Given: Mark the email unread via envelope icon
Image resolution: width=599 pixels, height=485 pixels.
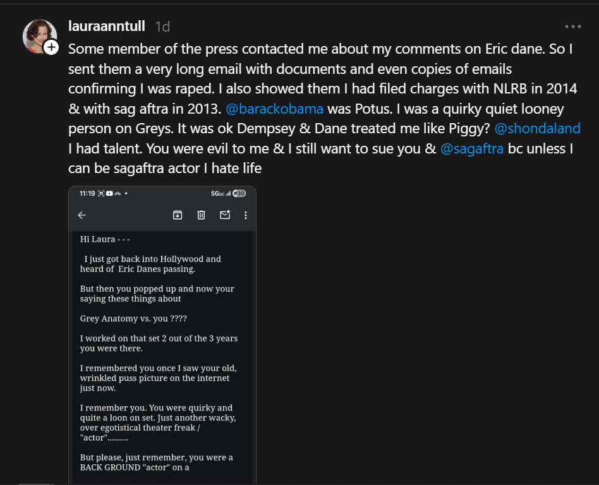Looking at the screenshot, I should (x=224, y=215).
